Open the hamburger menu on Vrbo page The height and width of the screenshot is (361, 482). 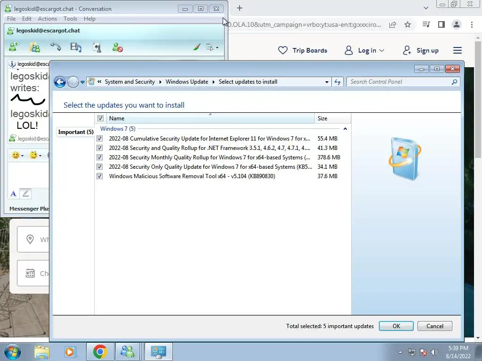pyautogui.click(x=458, y=50)
